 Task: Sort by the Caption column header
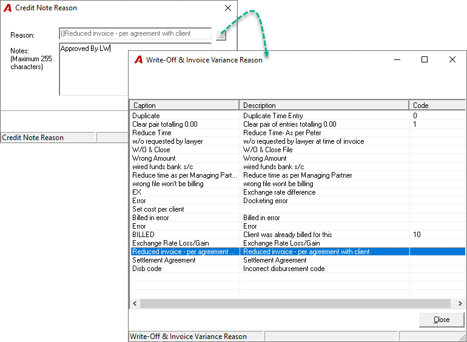(184, 106)
